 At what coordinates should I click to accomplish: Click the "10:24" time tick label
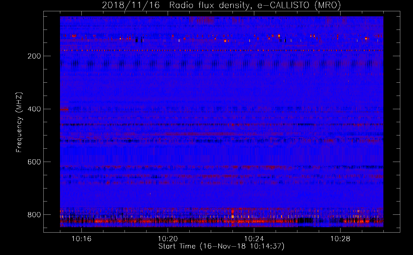coord(254,239)
